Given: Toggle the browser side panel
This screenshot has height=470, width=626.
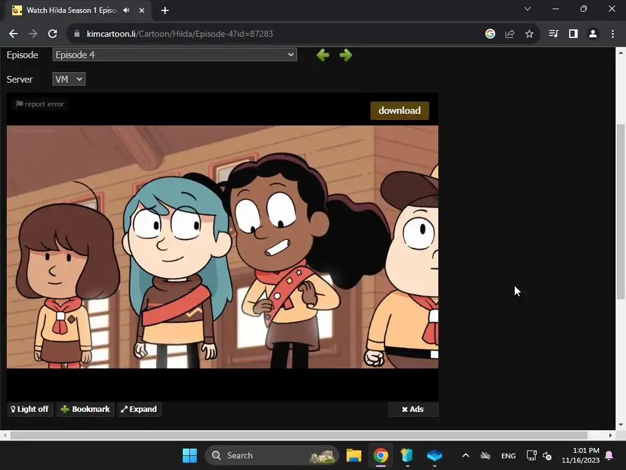Looking at the screenshot, I should pyautogui.click(x=573, y=34).
